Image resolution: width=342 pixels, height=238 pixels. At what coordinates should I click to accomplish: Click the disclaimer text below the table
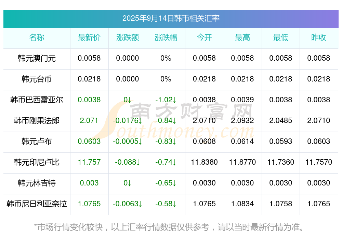coord(169,227)
